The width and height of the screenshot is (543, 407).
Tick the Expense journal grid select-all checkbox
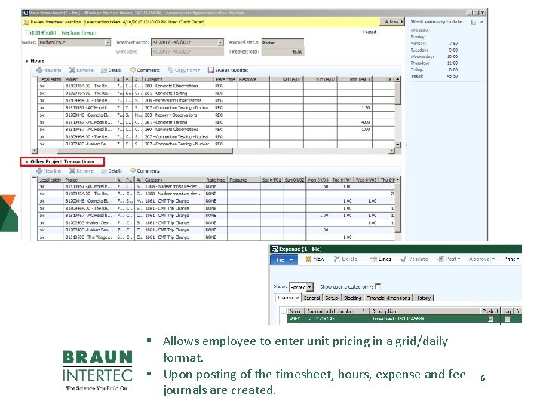pyautogui.click(x=284, y=311)
